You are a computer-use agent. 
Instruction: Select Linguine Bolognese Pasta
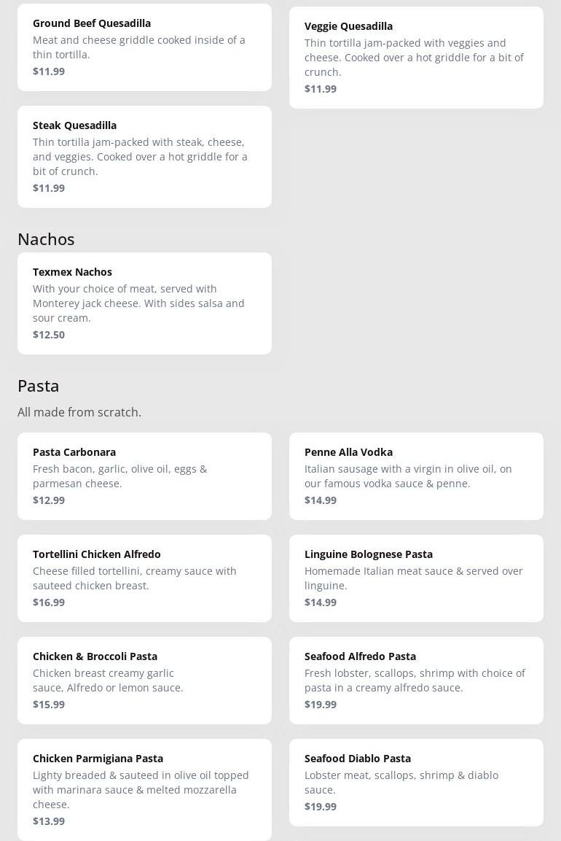416,578
